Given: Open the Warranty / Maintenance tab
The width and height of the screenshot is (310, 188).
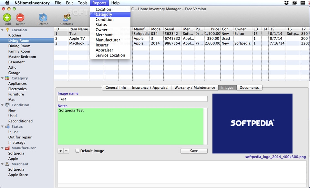Looking at the screenshot, I should point(195,87).
